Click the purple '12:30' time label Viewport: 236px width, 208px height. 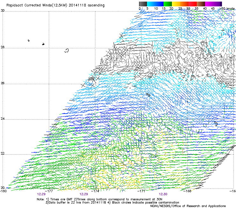(x=163, y=194)
